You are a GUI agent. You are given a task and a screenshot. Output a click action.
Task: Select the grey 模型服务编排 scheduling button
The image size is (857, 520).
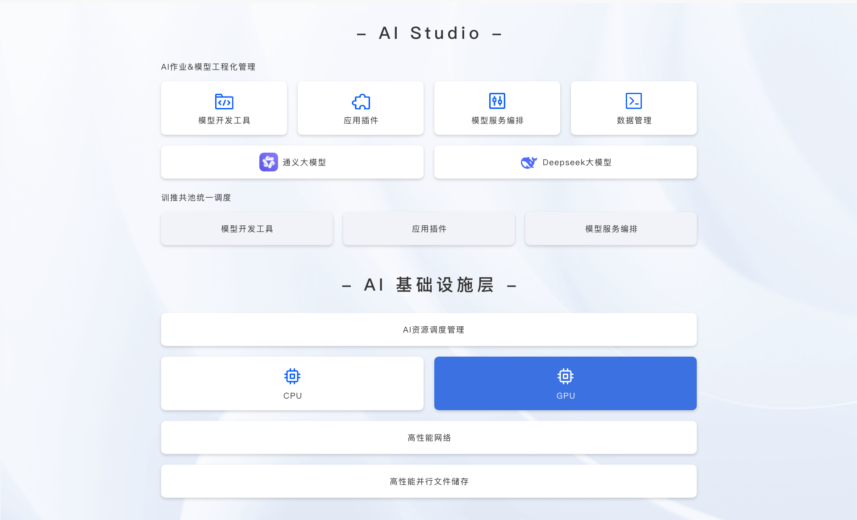(x=611, y=229)
